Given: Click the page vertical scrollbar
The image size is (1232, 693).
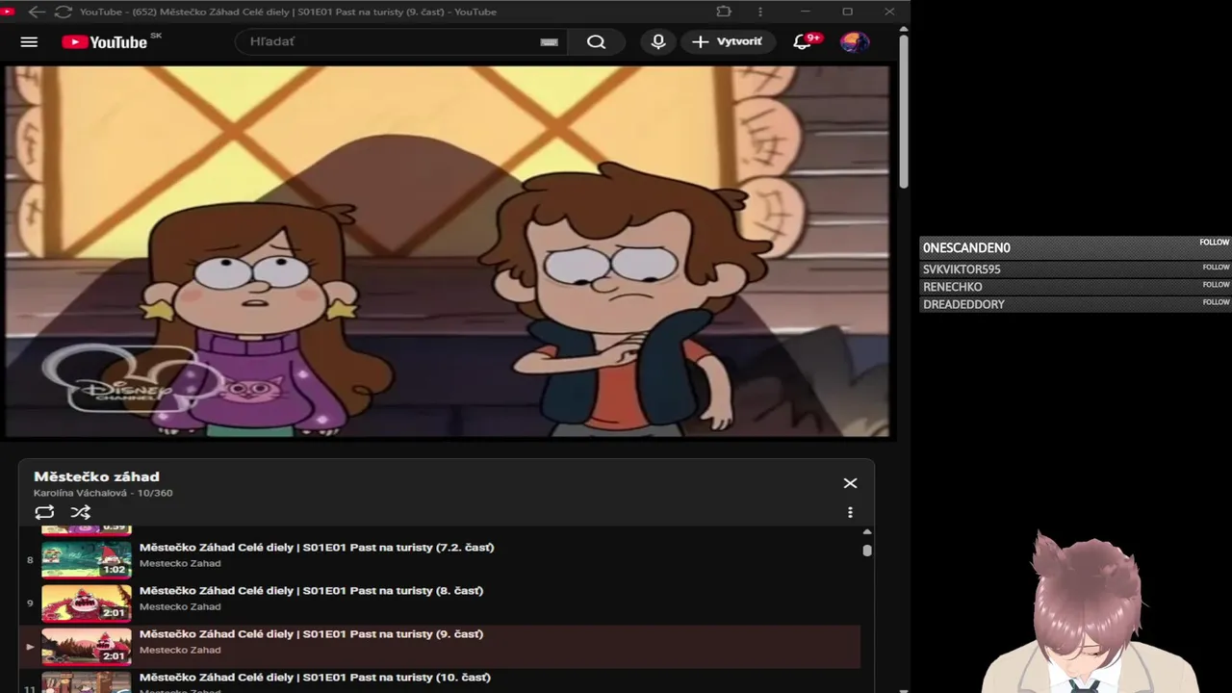Looking at the screenshot, I should pyautogui.click(x=904, y=111).
